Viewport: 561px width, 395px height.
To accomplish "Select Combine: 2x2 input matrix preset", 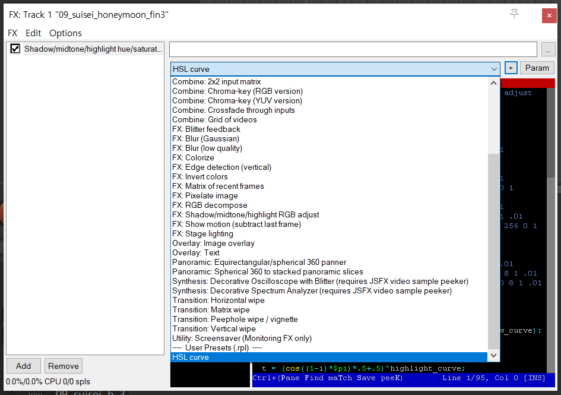I will click(x=329, y=81).
